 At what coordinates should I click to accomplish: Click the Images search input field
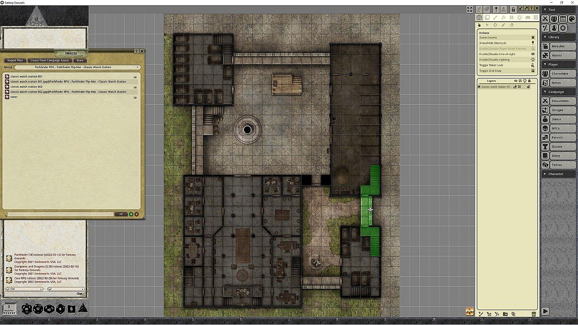point(60,214)
